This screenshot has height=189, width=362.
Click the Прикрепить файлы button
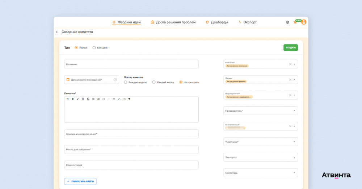pyautogui.click(x=80, y=181)
